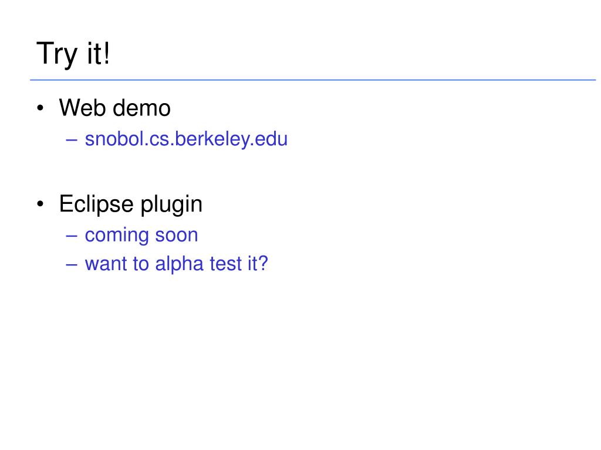
Task: Click the word "coming"
Action: (117, 236)
